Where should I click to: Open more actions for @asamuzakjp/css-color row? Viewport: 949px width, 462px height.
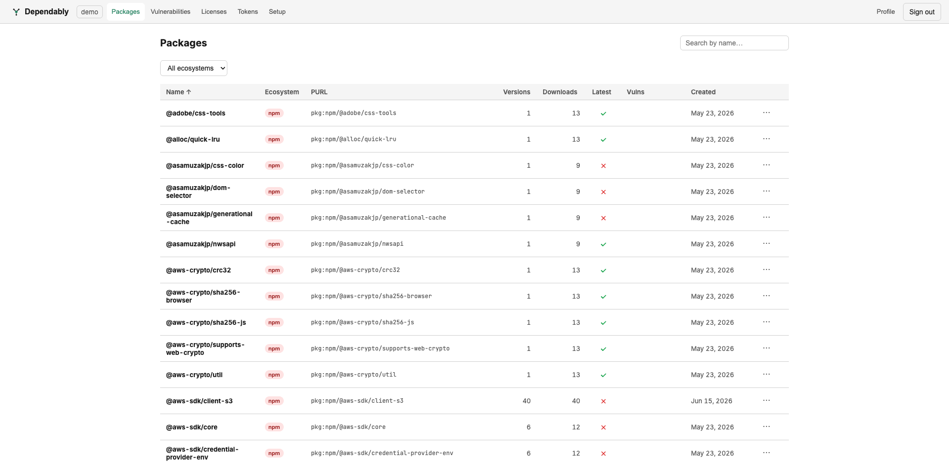(x=766, y=165)
